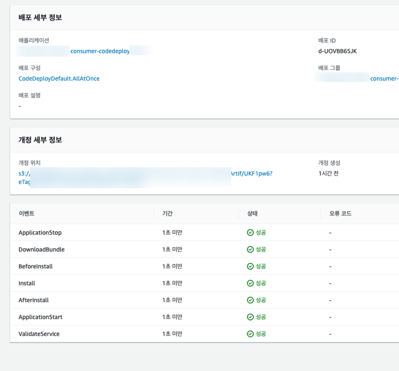Click the success status icon in Install row
The height and width of the screenshot is (371, 399).
250,283
